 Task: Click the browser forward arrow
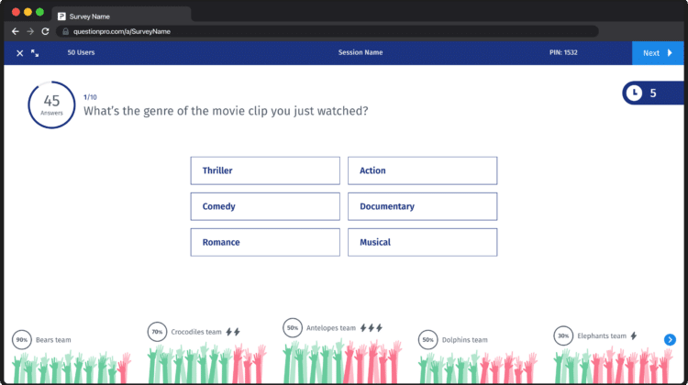point(29,31)
